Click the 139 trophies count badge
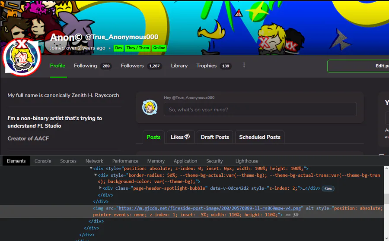This screenshot has width=389, height=241. click(226, 66)
